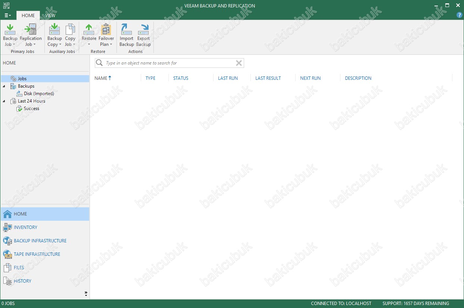The width and height of the screenshot is (464, 308).
Task: Click Import Backup in the ribbon
Action: pyautogui.click(x=127, y=35)
